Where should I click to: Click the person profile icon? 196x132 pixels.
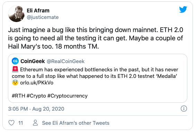(35, 123)
